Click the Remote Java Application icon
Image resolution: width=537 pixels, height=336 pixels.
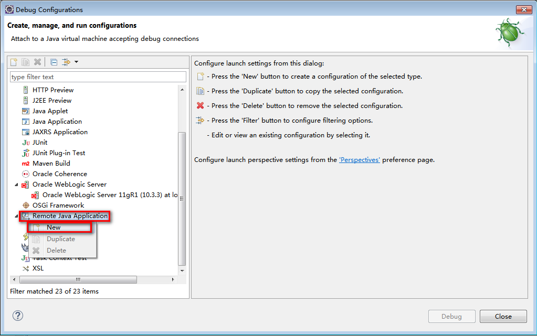click(26, 216)
